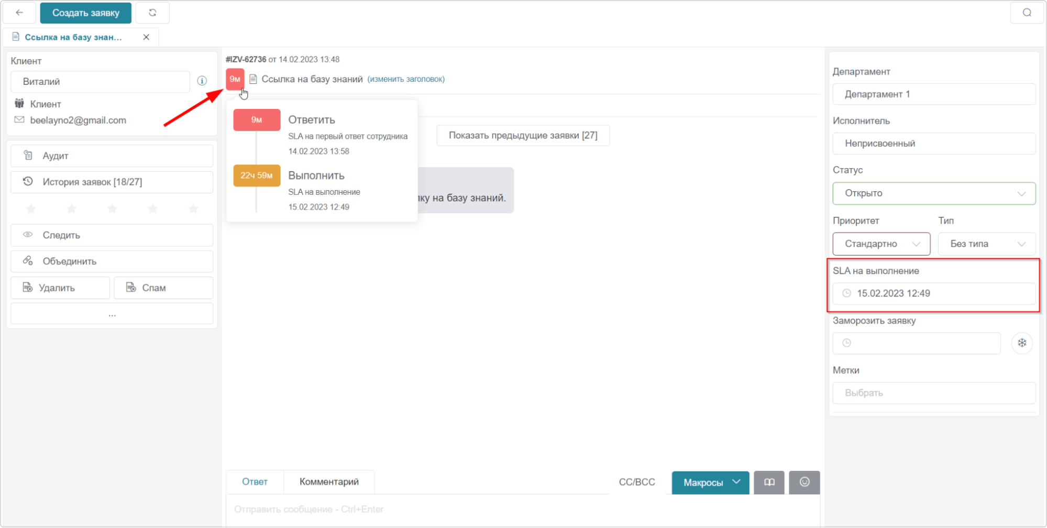Click Объединить button
This screenshot has width=1047, height=528.
click(x=112, y=261)
